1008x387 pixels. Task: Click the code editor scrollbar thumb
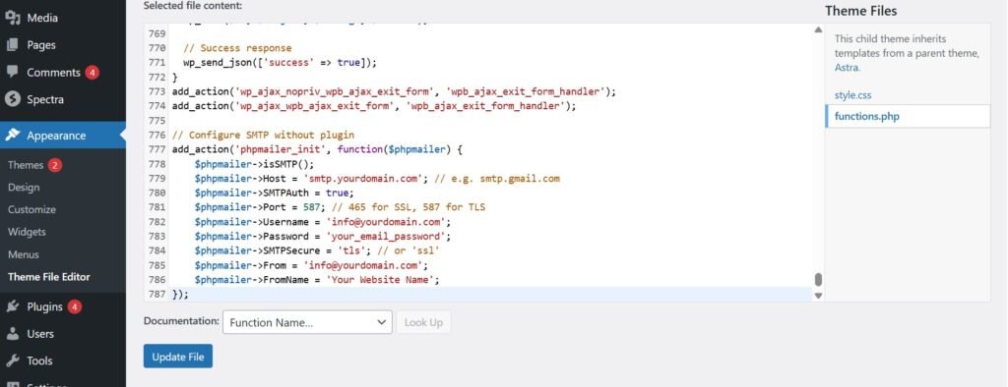point(818,280)
